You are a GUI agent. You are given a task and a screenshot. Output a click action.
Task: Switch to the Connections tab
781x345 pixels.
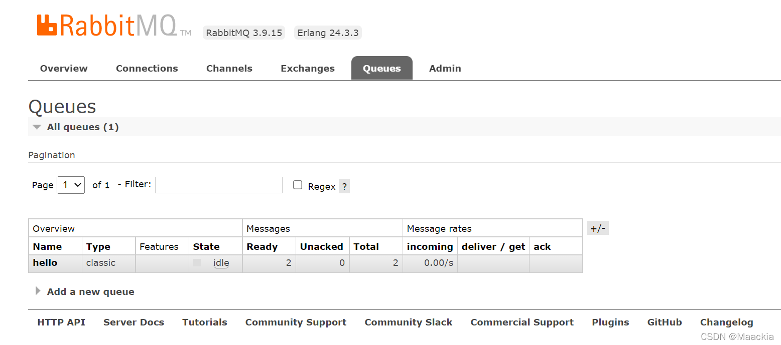pos(147,68)
